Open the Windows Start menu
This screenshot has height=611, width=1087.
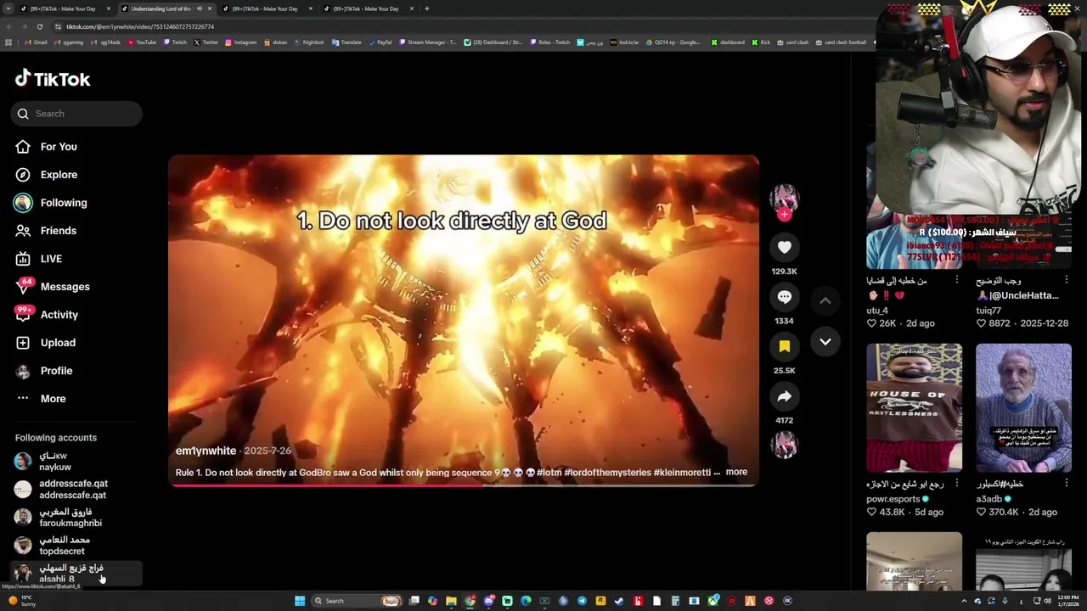(300, 601)
